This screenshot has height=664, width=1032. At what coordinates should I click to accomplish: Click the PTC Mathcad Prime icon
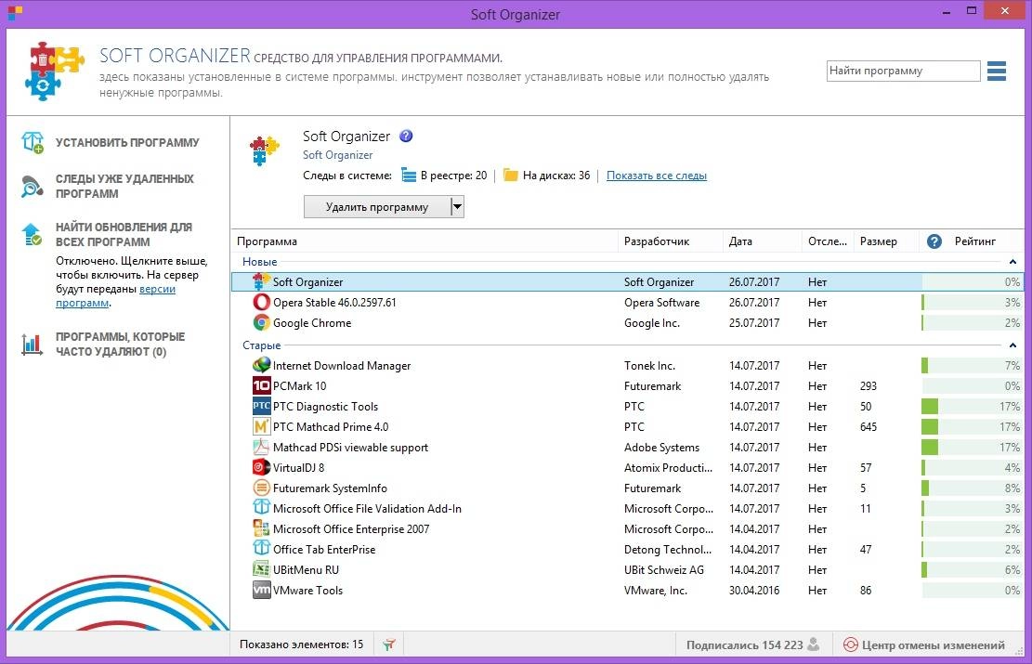[x=261, y=426]
